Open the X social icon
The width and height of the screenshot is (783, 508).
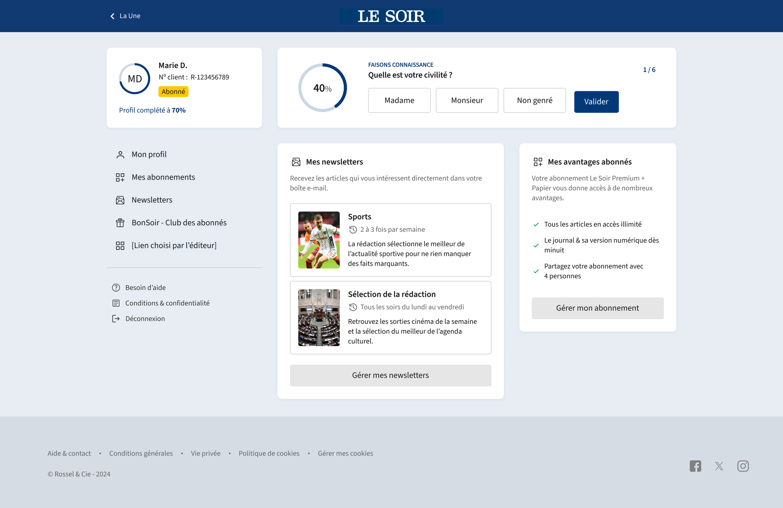[719, 466]
